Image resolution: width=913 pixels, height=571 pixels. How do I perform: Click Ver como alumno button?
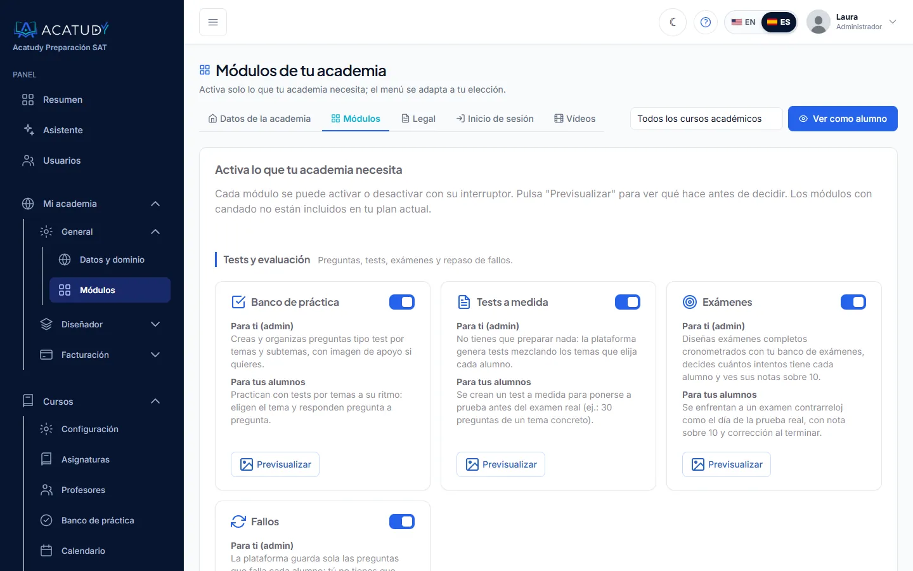click(x=843, y=119)
